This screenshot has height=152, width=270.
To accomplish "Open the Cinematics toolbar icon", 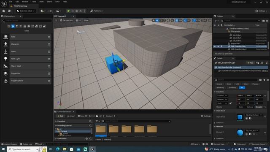I will click(x=58, y=11).
